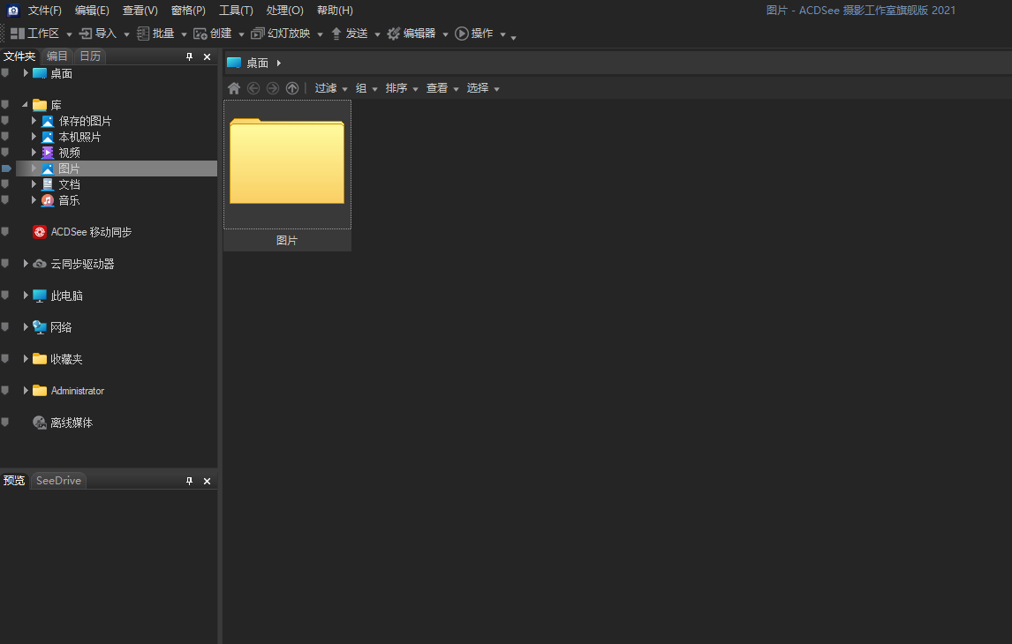Viewport: 1012px width, 644px height.
Task: Toggle the active Easy-Select marker beside 图片
Action: coord(6,168)
